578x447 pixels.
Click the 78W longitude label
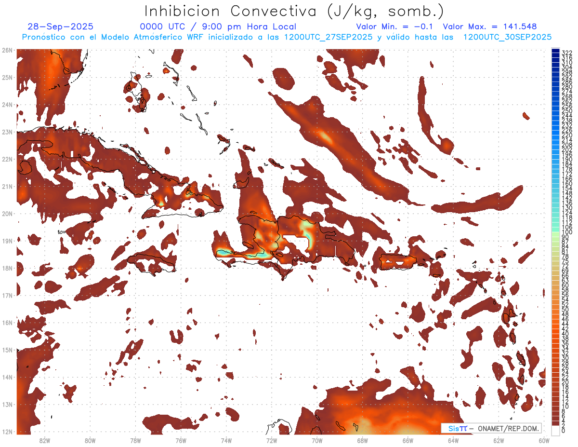pyautogui.click(x=135, y=440)
